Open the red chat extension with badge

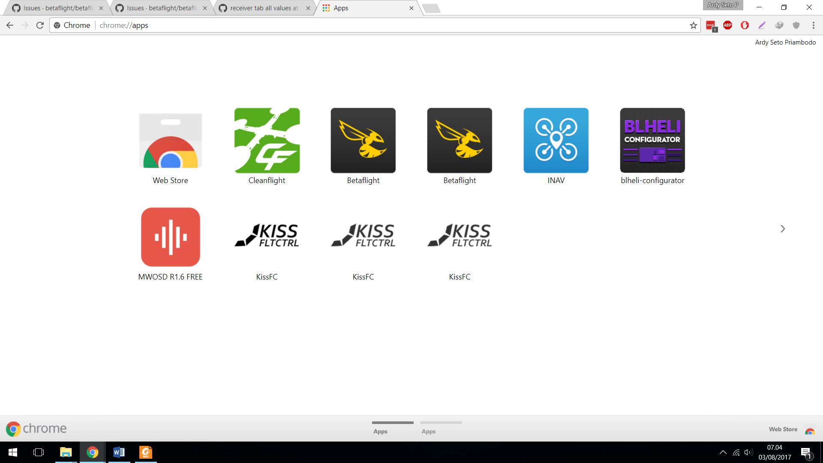711,26
